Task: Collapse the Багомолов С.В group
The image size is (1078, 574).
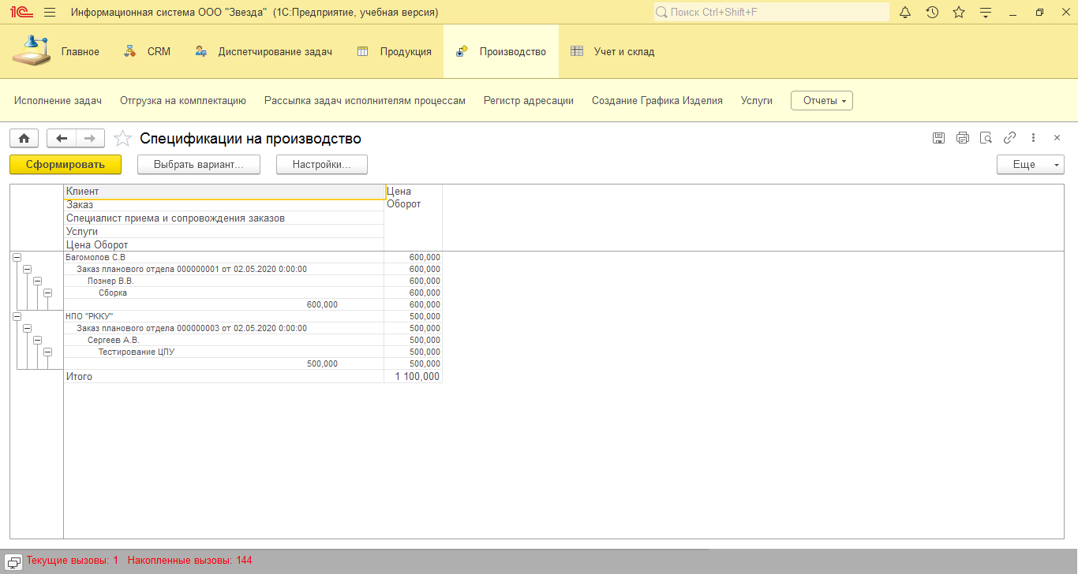Action: pyautogui.click(x=17, y=257)
